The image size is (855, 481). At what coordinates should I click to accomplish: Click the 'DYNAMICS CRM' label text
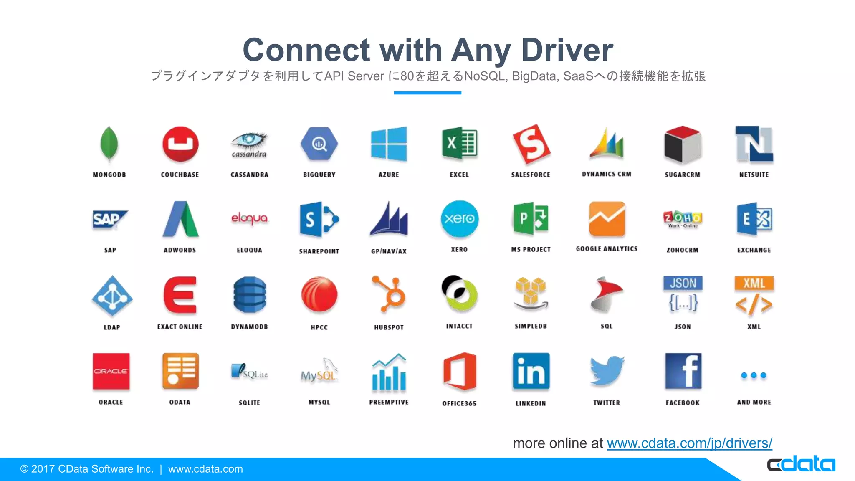pos(607,174)
